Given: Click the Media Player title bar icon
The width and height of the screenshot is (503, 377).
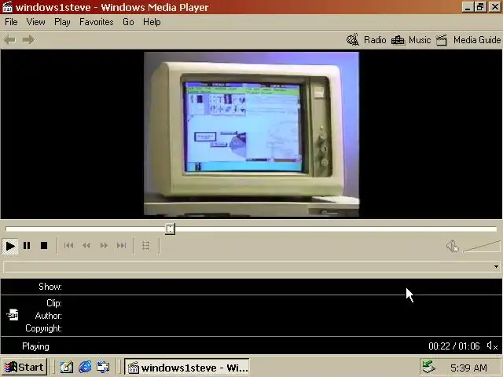Looking at the screenshot, I should tap(7, 7).
